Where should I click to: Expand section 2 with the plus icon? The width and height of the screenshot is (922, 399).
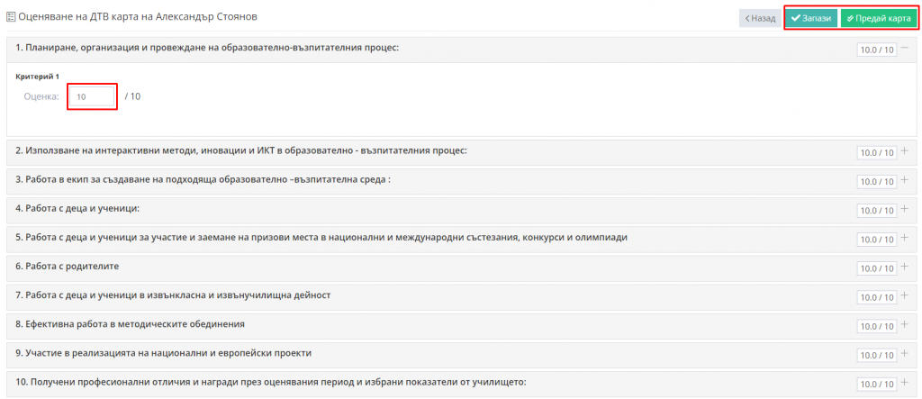click(x=905, y=151)
